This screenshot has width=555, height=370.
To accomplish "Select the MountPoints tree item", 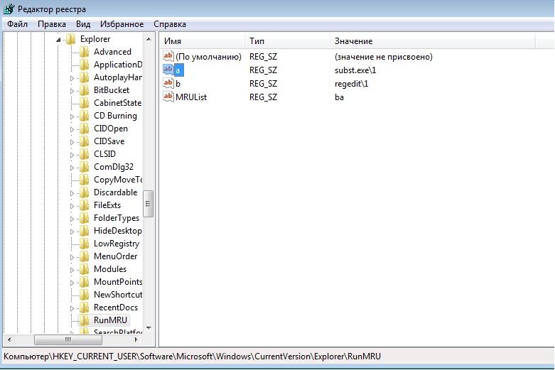I will (118, 282).
